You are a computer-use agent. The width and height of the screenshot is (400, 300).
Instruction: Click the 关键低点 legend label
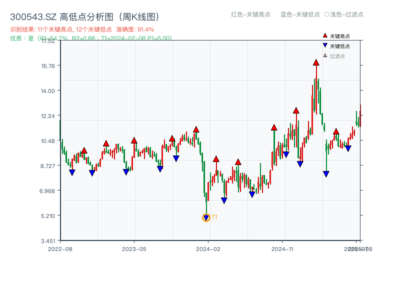[x=340, y=46]
